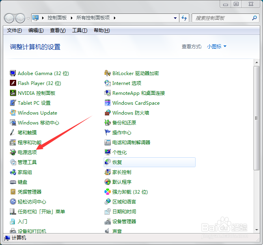263x245 pixels.
Task: Open the BitLocker keys icon
Action: (x=108, y=73)
